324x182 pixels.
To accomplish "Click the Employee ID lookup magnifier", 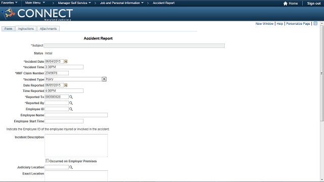I will pos(71,109).
